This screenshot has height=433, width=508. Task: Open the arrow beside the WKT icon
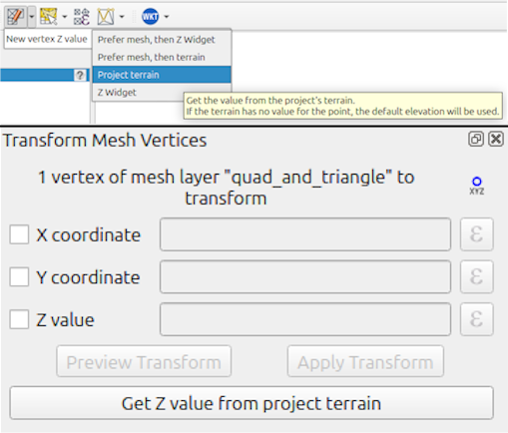pyautogui.click(x=167, y=17)
